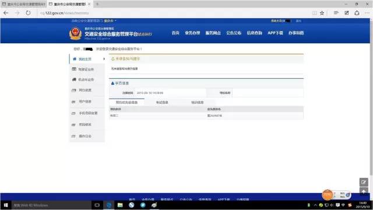Select the 机动车业务 vehicle icon in sidebar

tap(74, 79)
